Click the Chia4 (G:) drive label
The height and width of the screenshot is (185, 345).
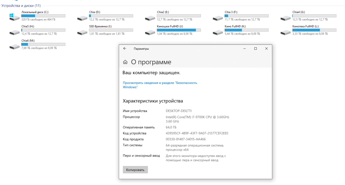click(299, 12)
